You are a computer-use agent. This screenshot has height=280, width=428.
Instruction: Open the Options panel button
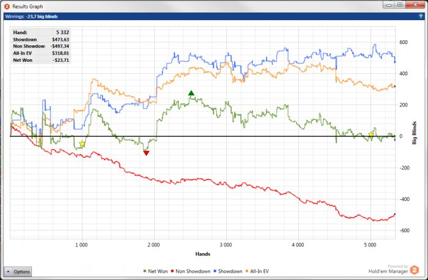pyautogui.click(x=18, y=271)
